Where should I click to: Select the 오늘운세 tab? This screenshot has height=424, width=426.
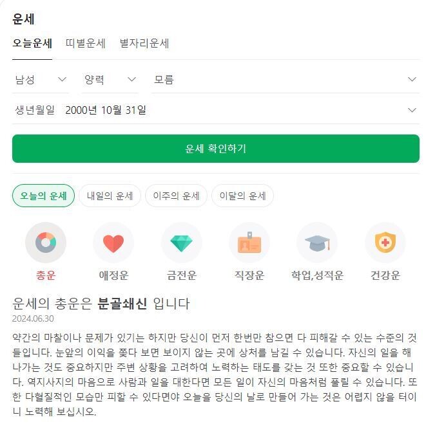[x=32, y=43]
